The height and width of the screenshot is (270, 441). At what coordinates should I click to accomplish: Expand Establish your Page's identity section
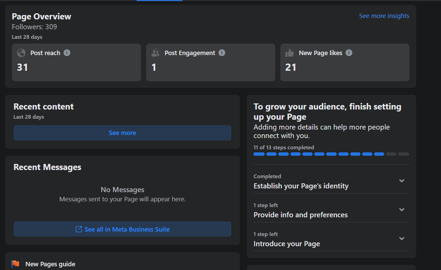(x=402, y=181)
